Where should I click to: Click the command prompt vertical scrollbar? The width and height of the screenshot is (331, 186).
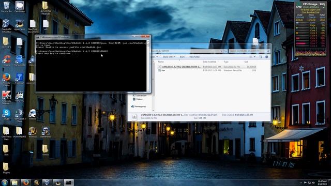[148, 66]
